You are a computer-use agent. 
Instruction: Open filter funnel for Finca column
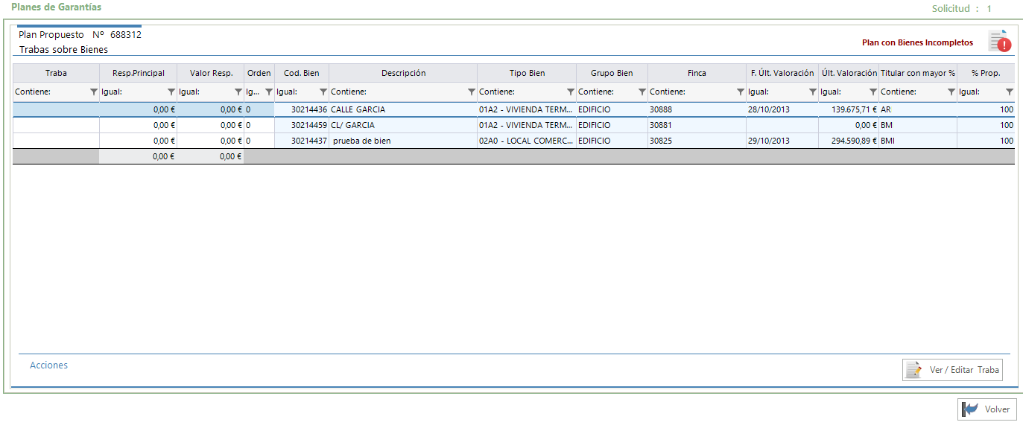point(740,92)
